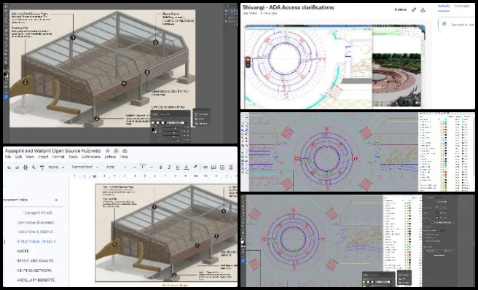
Task: Open the VENTING NETWORK document tab
Action: click(34, 270)
